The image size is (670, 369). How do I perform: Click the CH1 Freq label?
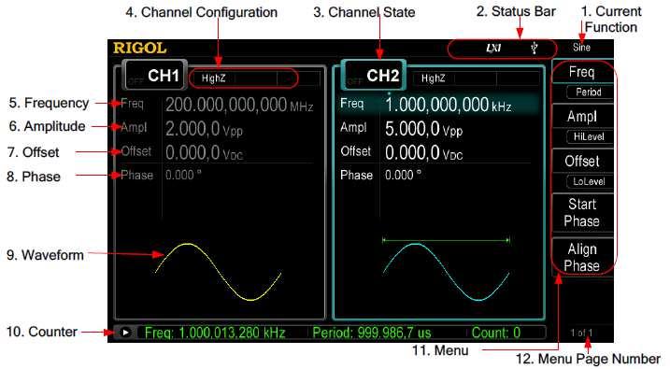132,104
